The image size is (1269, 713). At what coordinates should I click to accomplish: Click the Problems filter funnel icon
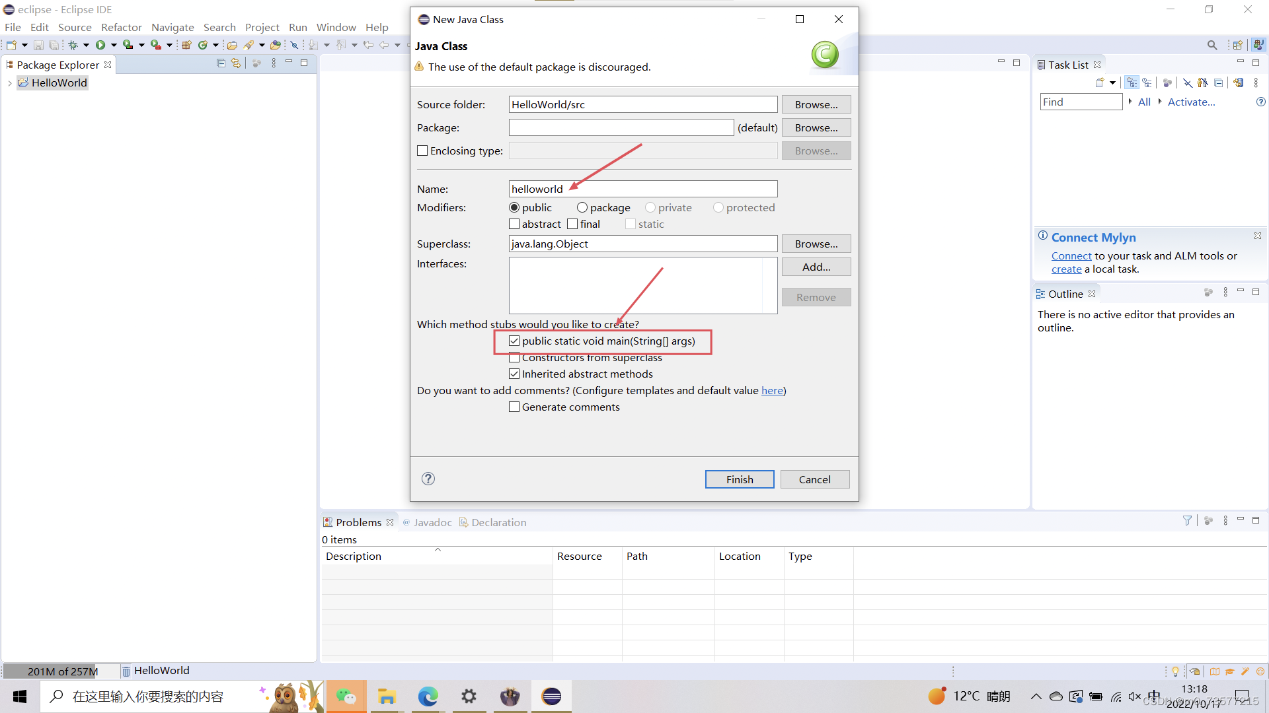coord(1187,521)
